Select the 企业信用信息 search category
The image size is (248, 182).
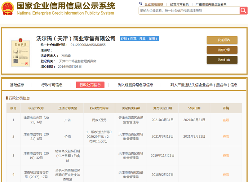[154, 4]
